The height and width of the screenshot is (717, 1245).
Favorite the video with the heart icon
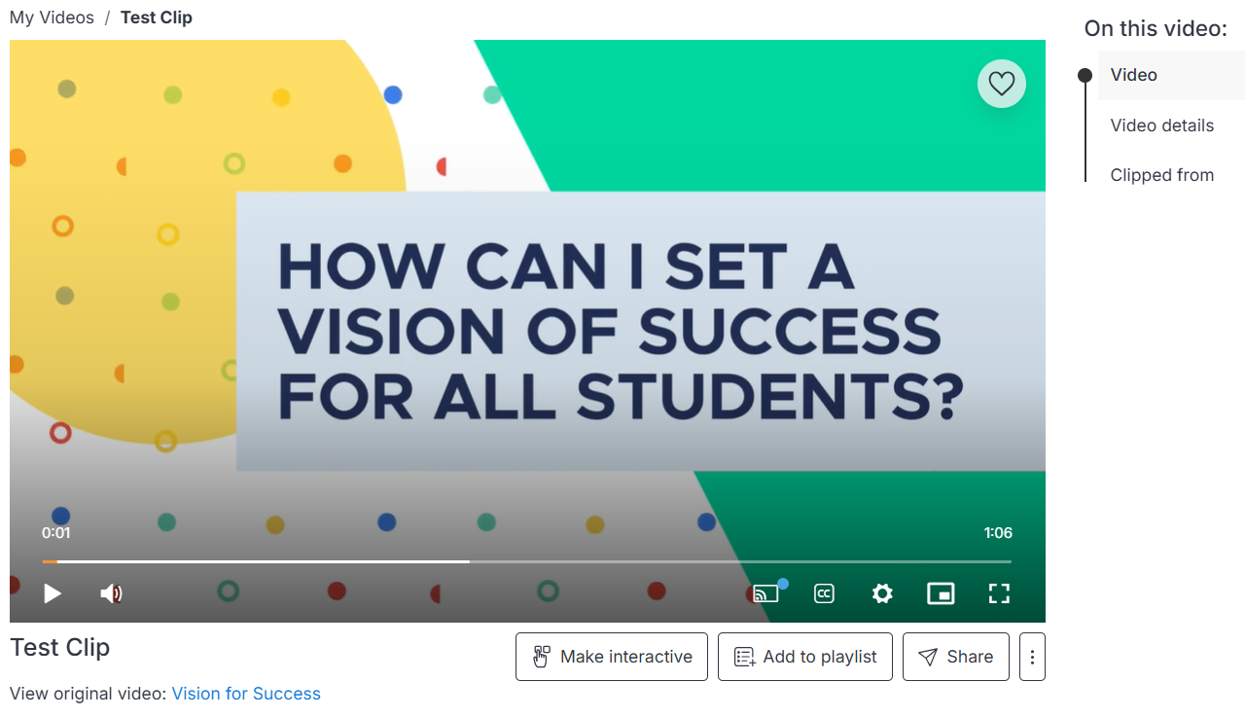[1001, 84]
